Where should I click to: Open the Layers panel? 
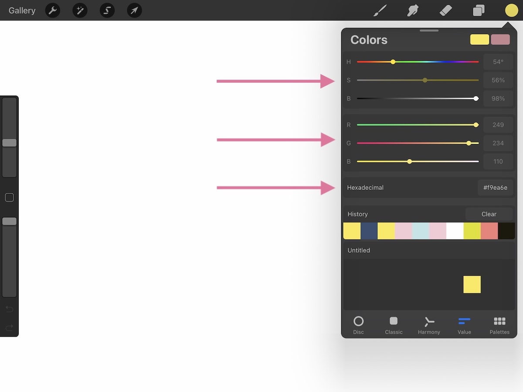click(x=479, y=10)
